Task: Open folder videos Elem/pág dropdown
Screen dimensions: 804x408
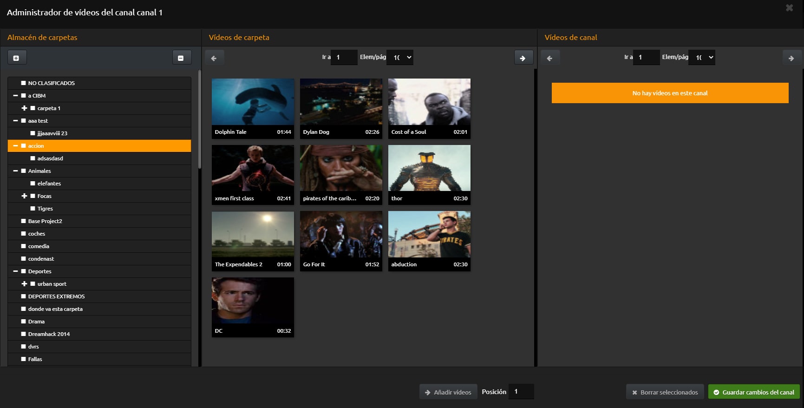Action: click(x=400, y=57)
